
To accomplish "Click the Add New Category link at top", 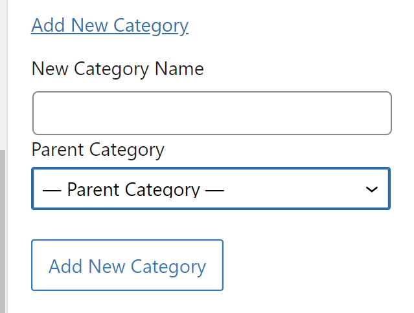I will (109, 26).
